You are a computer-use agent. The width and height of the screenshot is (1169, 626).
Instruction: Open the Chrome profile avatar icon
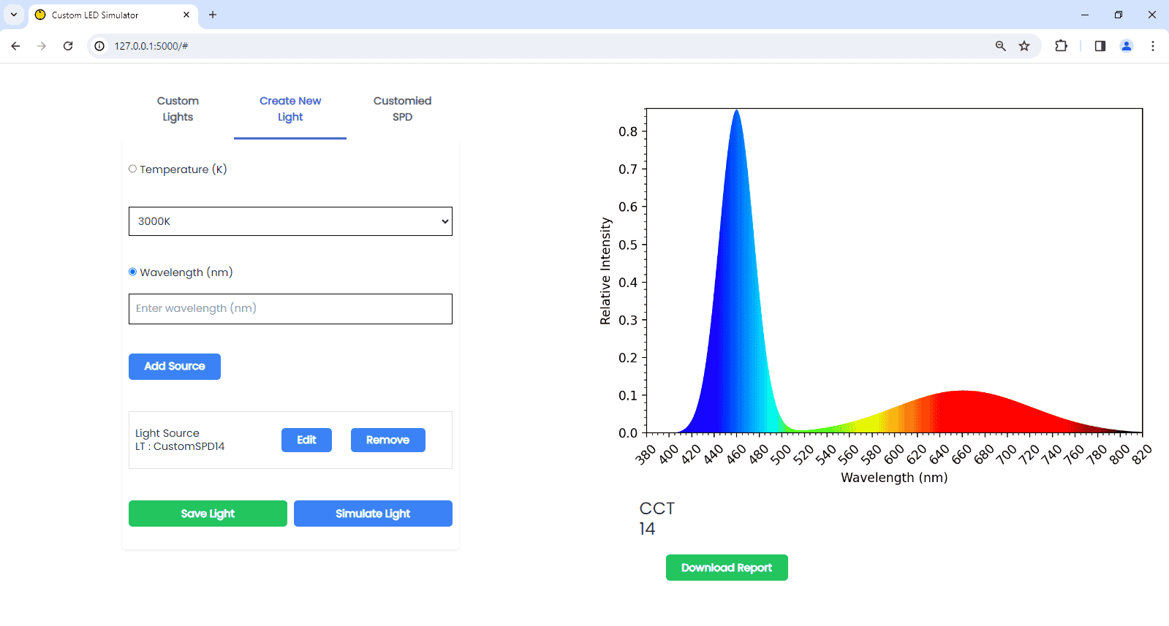pyautogui.click(x=1127, y=46)
